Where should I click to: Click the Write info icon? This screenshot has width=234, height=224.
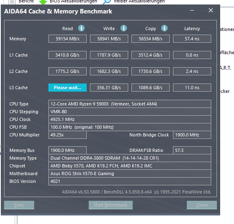coord(124,28)
